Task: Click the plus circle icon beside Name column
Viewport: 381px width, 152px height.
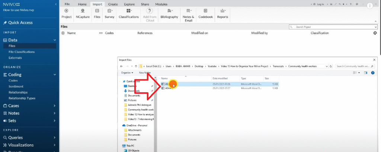Action: point(63,33)
